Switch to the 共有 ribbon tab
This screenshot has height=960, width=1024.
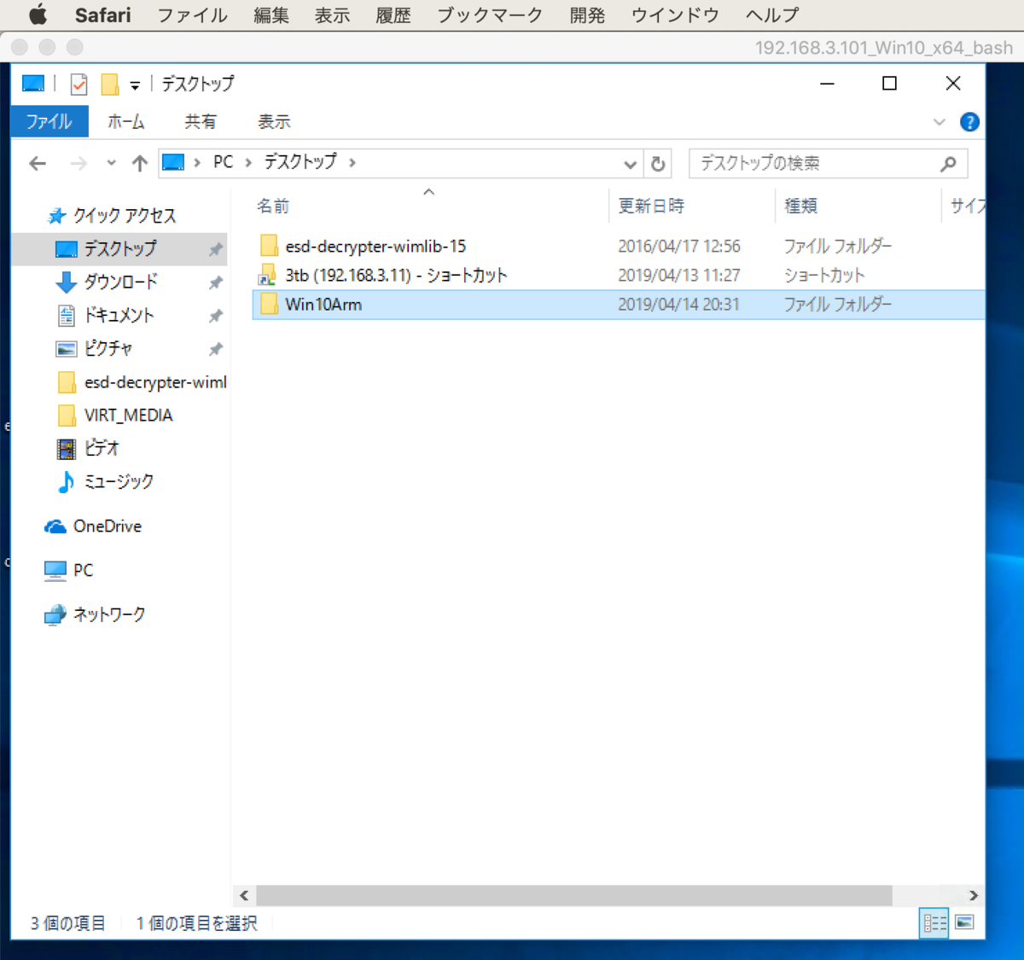(x=201, y=121)
